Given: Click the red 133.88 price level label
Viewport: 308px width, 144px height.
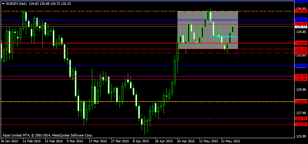Looking at the screenshot, I should pos(301,43).
